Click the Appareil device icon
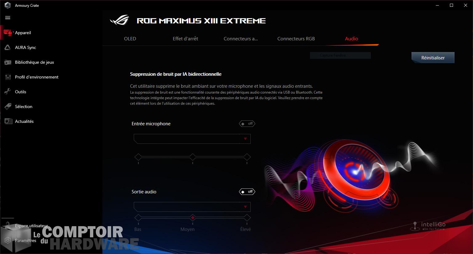The width and height of the screenshot is (473, 254). [x=8, y=33]
